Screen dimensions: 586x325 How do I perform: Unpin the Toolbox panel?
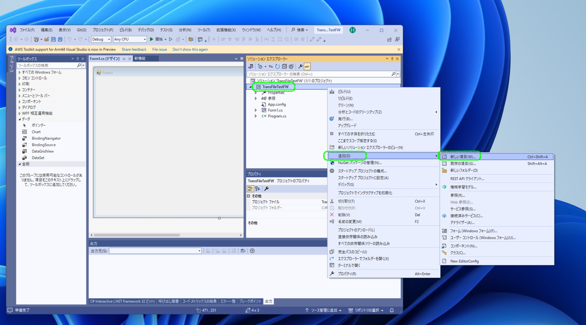pos(78,58)
